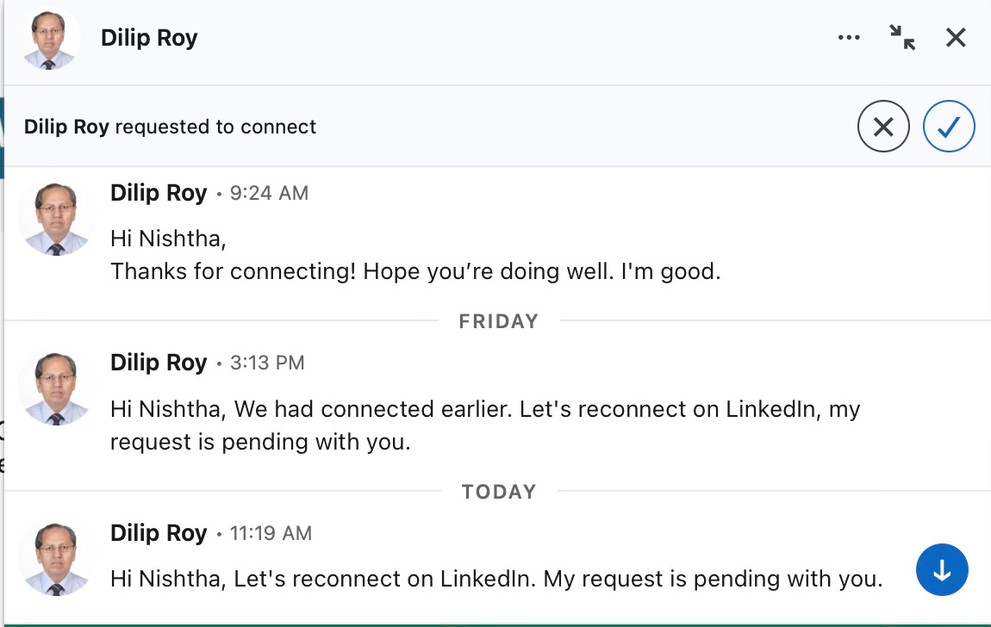Click the avatar beside today's 11:19 AM message
Screen dimensions: 991x627
click(56, 559)
